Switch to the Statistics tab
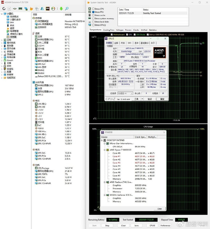 (153, 30)
